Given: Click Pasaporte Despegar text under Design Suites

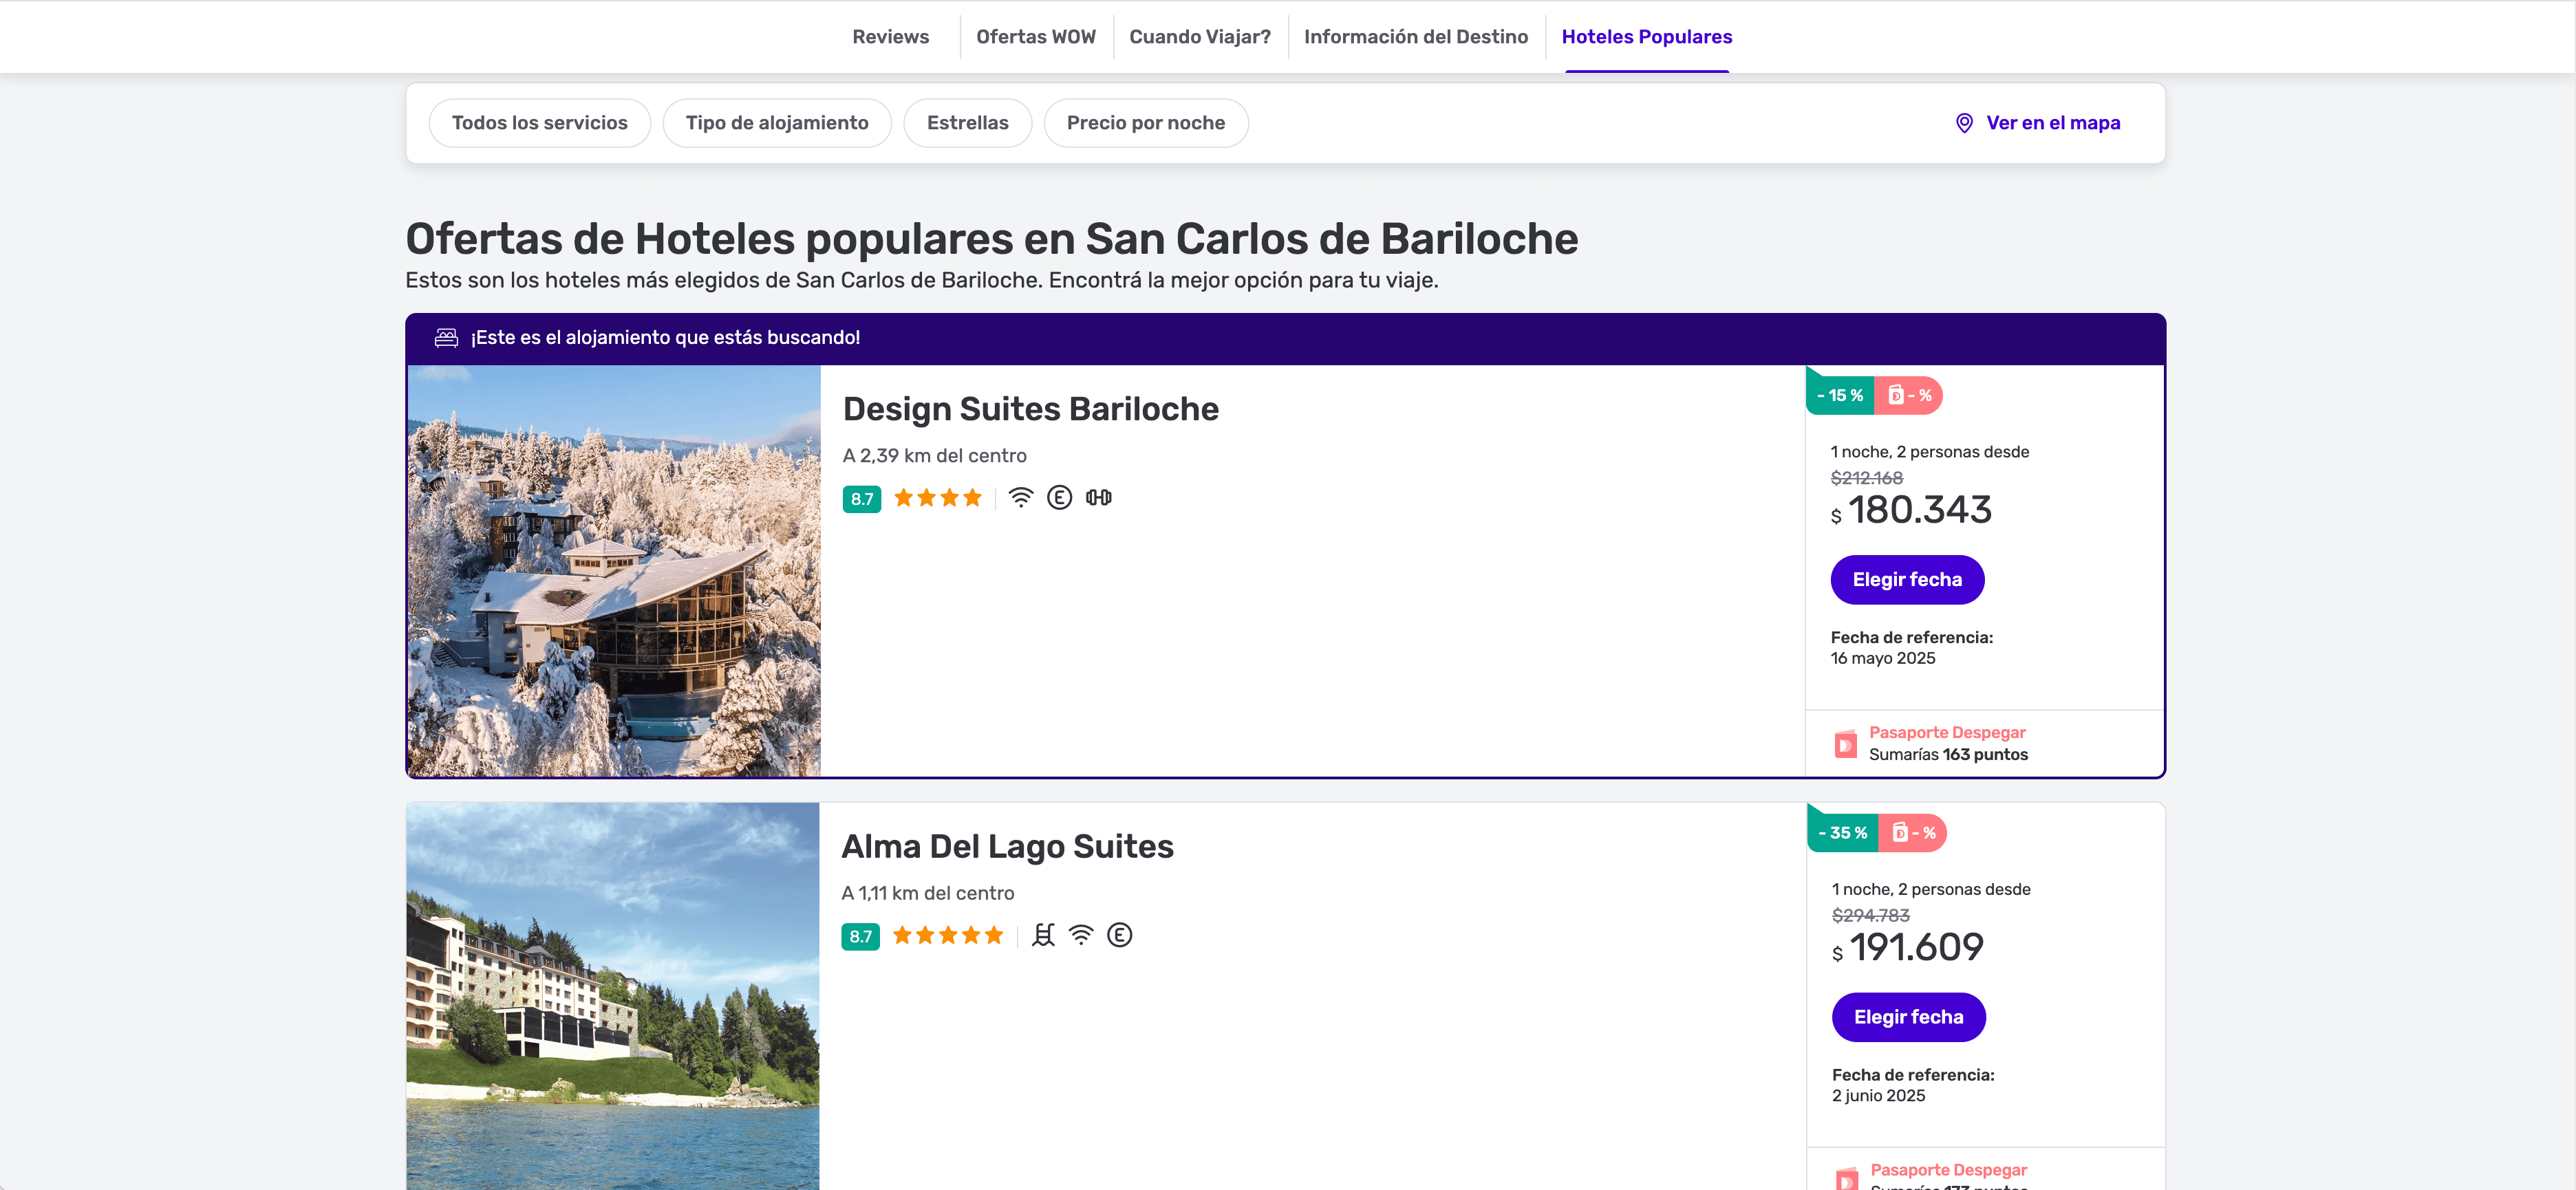Looking at the screenshot, I should (x=1947, y=733).
